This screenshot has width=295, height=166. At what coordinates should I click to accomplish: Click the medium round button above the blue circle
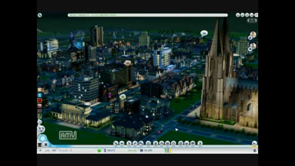(x=41, y=129)
